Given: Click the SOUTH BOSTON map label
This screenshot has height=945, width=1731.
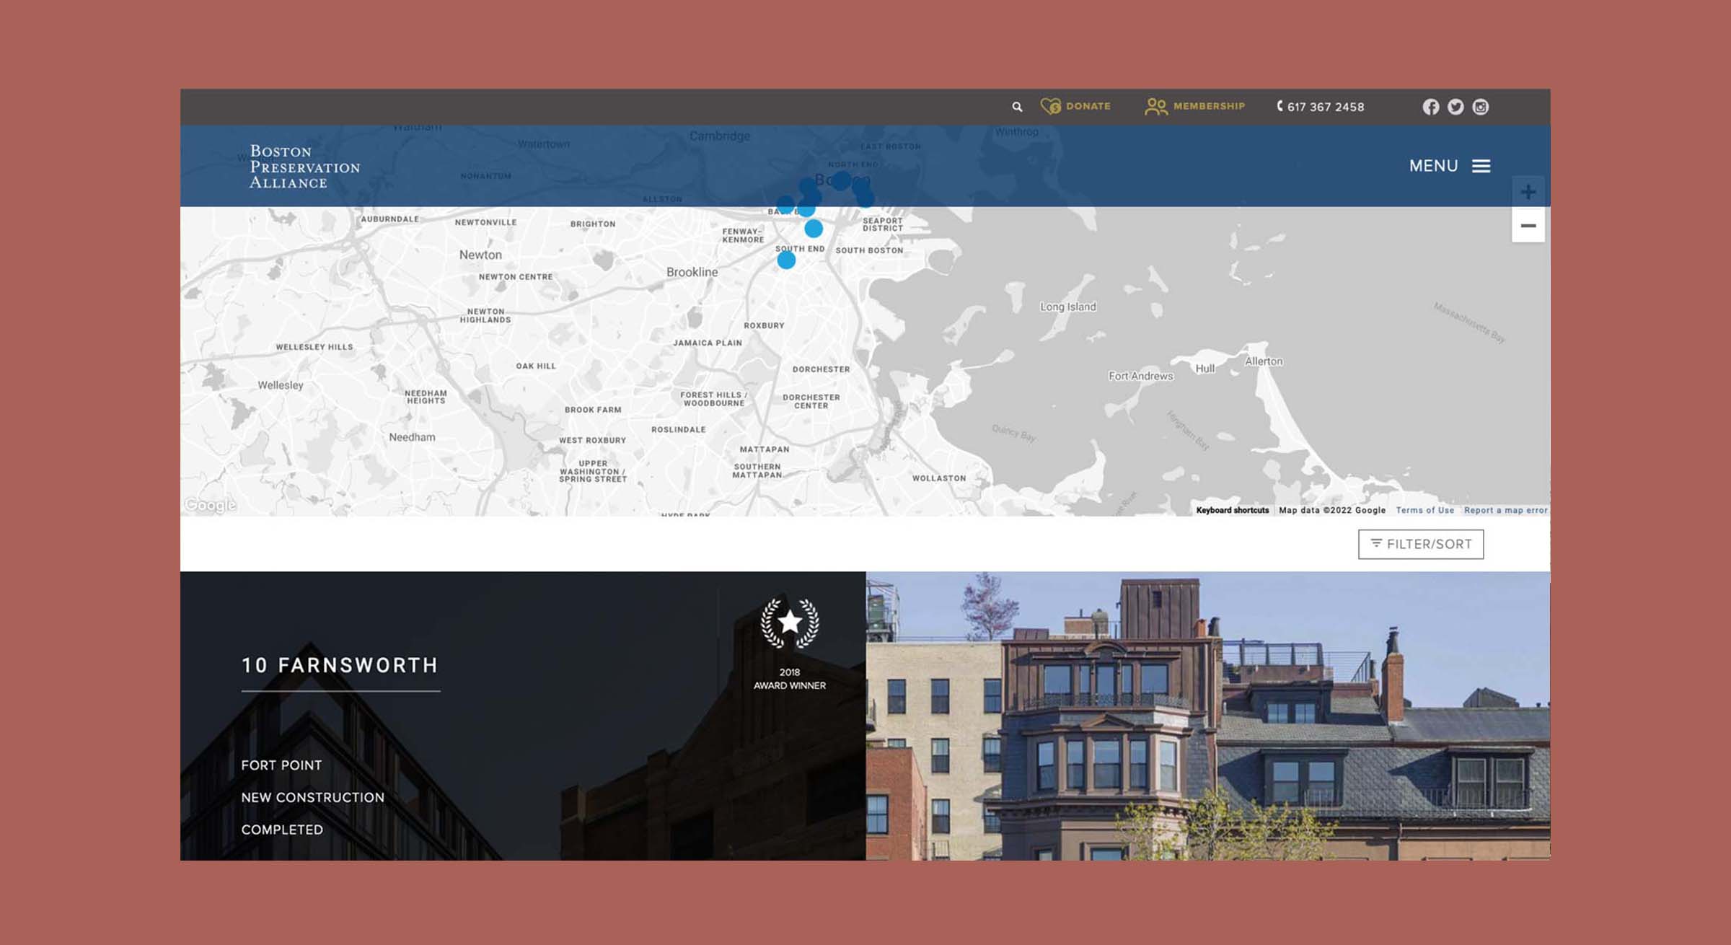Looking at the screenshot, I should [869, 250].
